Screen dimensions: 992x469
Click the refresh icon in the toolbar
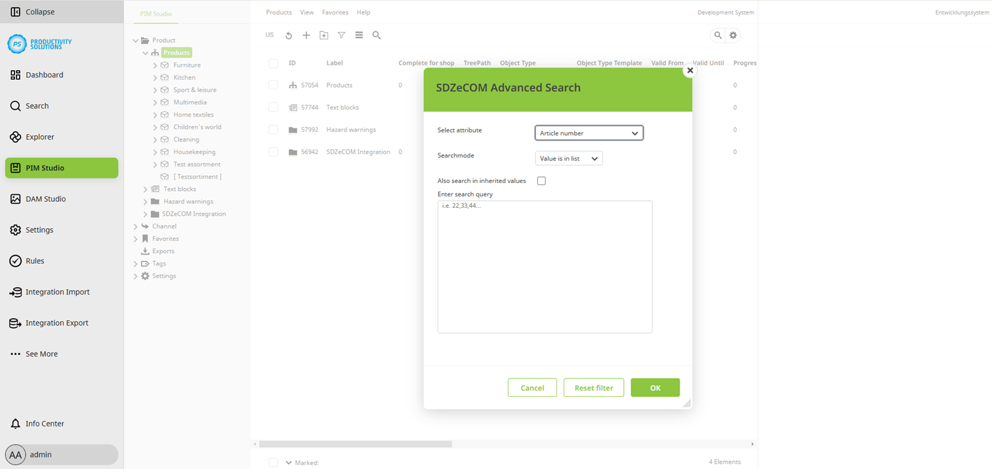coord(289,35)
